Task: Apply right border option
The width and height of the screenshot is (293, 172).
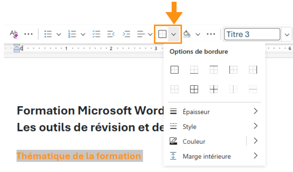Action: click(x=253, y=70)
